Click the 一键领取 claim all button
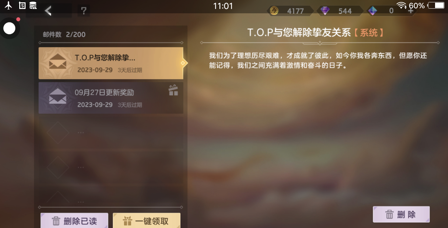Image resolution: width=448 pixels, height=228 pixels. (147, 220)
